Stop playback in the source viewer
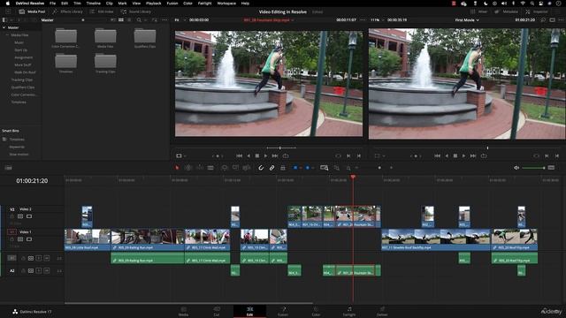 point(257,155)
